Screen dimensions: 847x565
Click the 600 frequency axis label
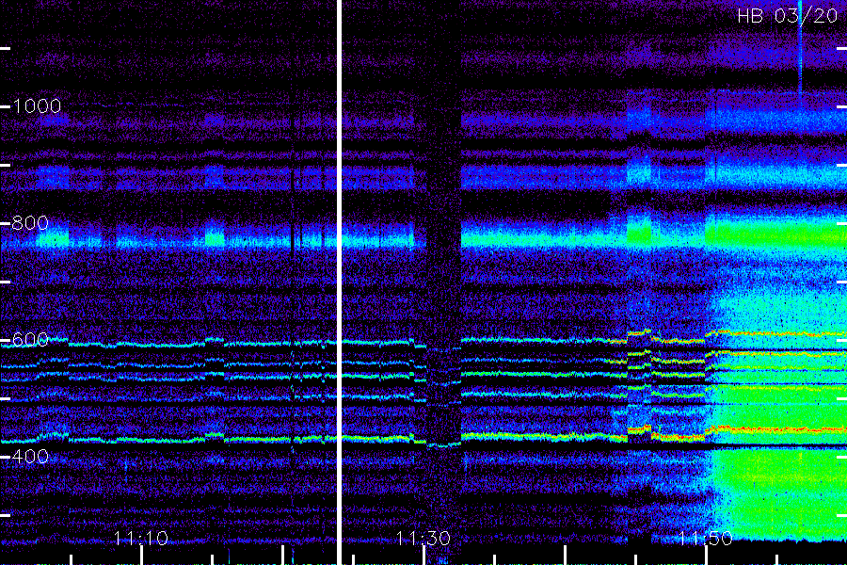click(x=30, y=340)
